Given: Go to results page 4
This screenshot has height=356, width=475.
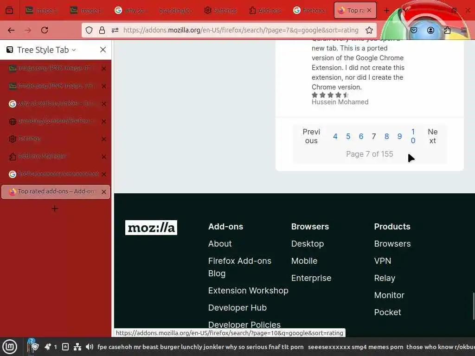Looking at the screenshot, I should (335, 137).
